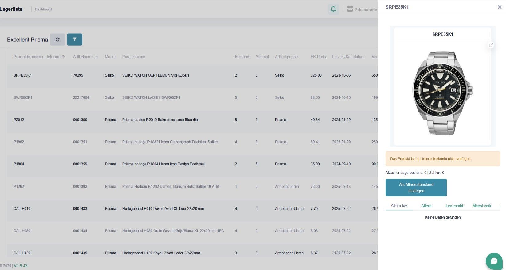Click article number 22217684
This screenshot has width=506, height=270.
[81, 97]
